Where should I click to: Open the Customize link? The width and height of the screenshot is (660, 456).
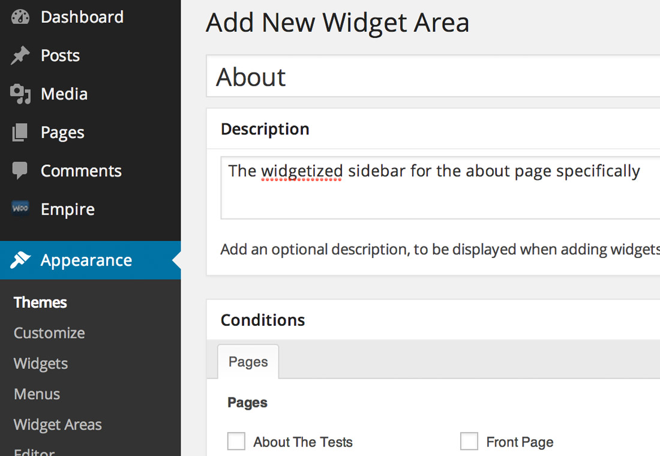tap(49, 332)
